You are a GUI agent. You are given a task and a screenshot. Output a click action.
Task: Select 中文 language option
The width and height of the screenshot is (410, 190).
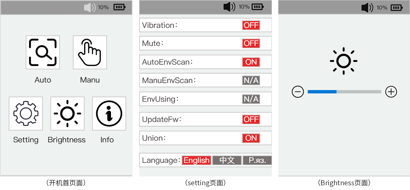tap(227, 160)
